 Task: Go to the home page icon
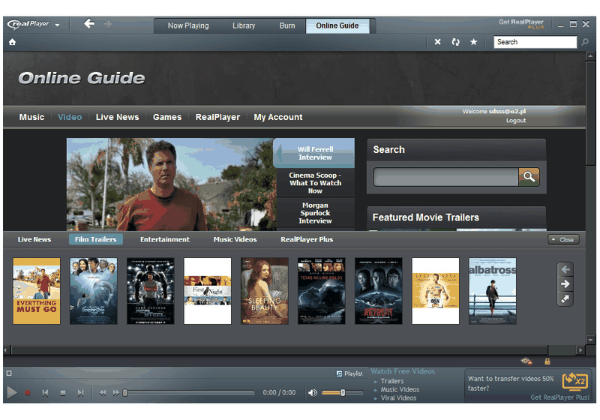[x=12, y=42]
